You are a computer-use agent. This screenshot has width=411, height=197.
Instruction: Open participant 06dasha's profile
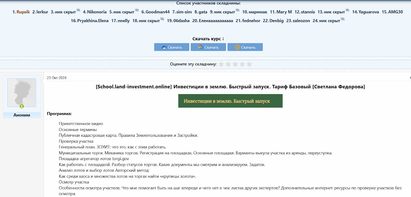pos(182,21)
